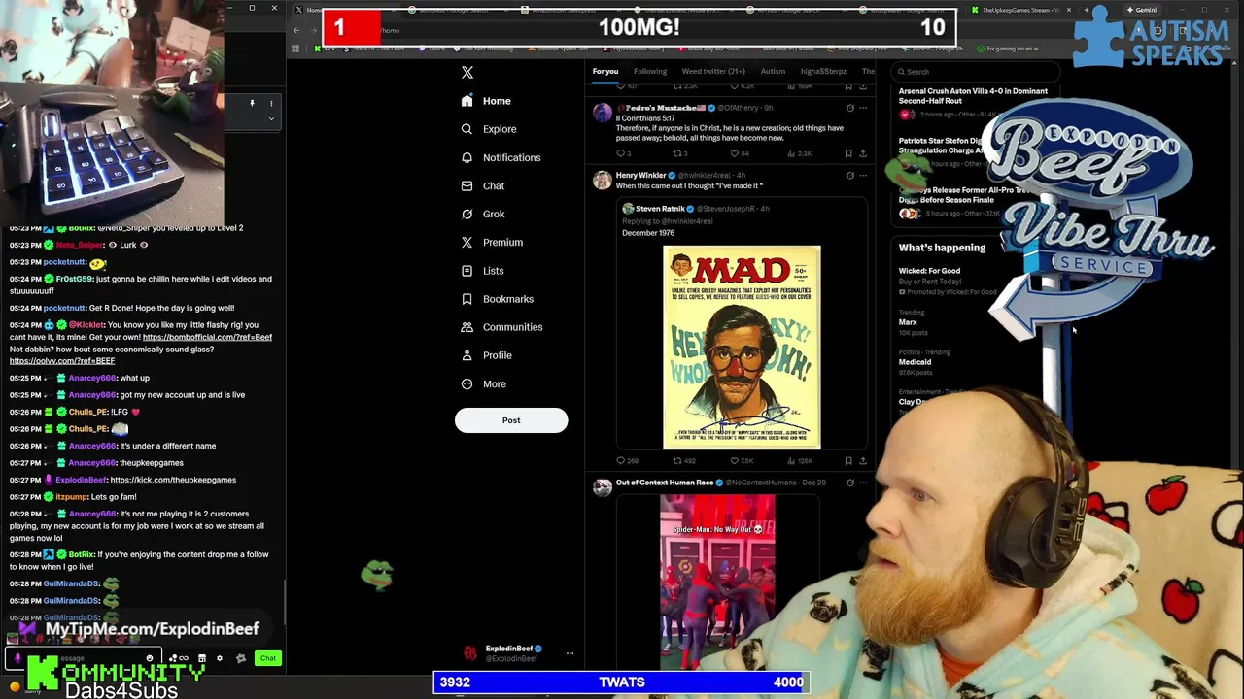Click the chat message input field

click(83, 658)
